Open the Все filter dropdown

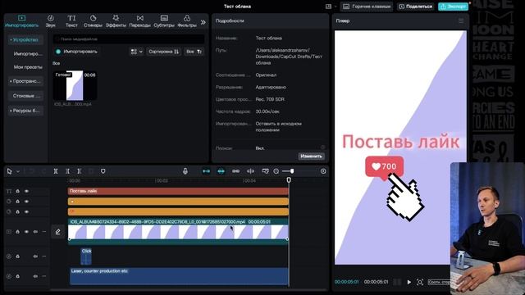click(194, 52)
